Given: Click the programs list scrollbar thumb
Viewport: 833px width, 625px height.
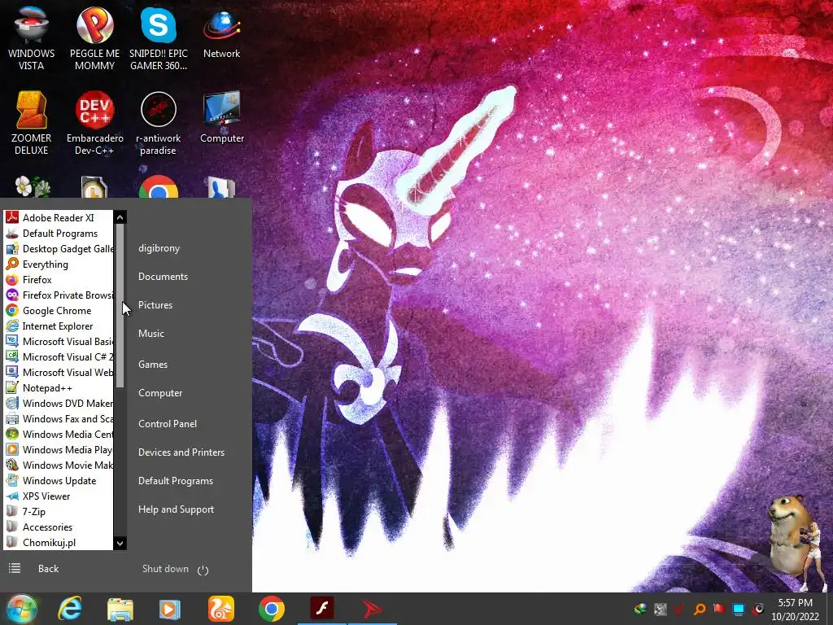Looking at the screenshot, I should pyautogui.click(x=120, y=306).
